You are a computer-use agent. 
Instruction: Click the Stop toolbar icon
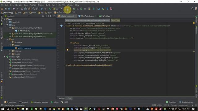85,9
